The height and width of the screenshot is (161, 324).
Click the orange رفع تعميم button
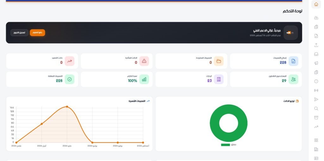point(37,32)
